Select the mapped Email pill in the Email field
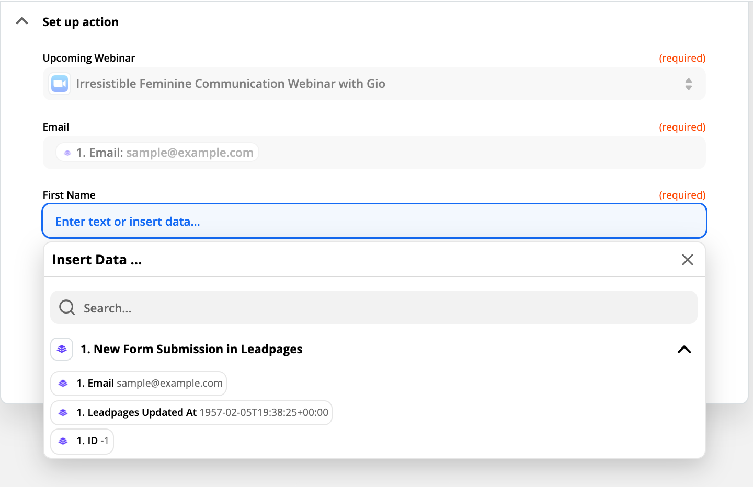This screenshot has width=753, height=487. tap(157, 153)
